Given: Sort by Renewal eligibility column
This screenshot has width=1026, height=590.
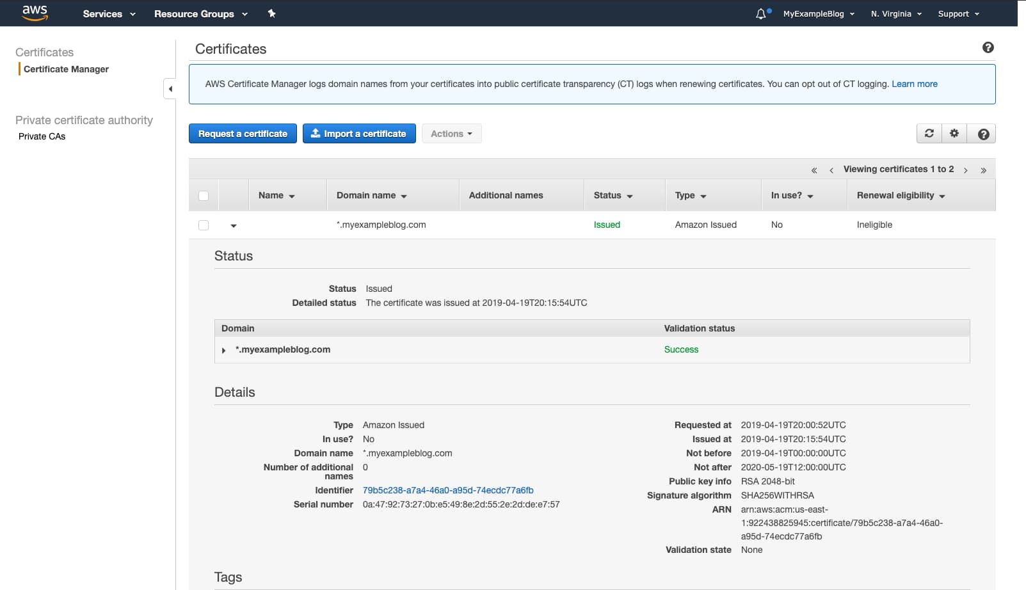Looking at the screenshot, I should click(901, 195).
